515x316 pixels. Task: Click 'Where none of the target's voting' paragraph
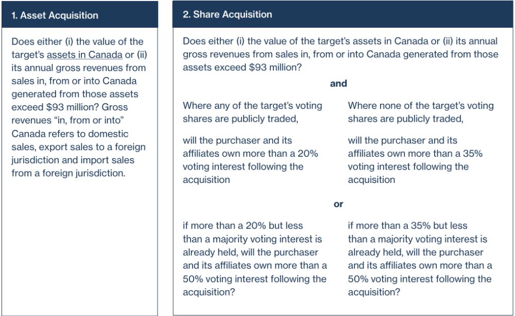[421, 112]
